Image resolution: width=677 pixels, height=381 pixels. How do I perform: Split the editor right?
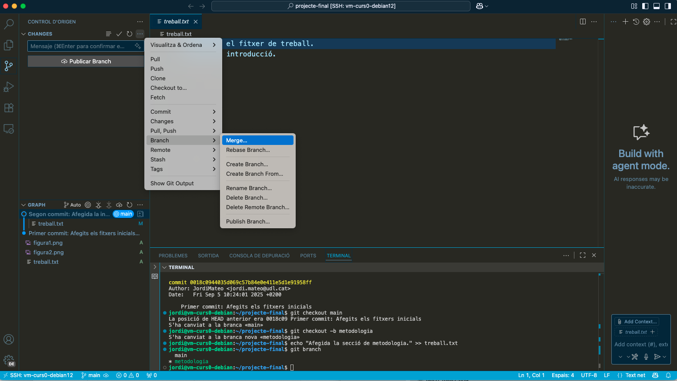click(x=583, y=22)
